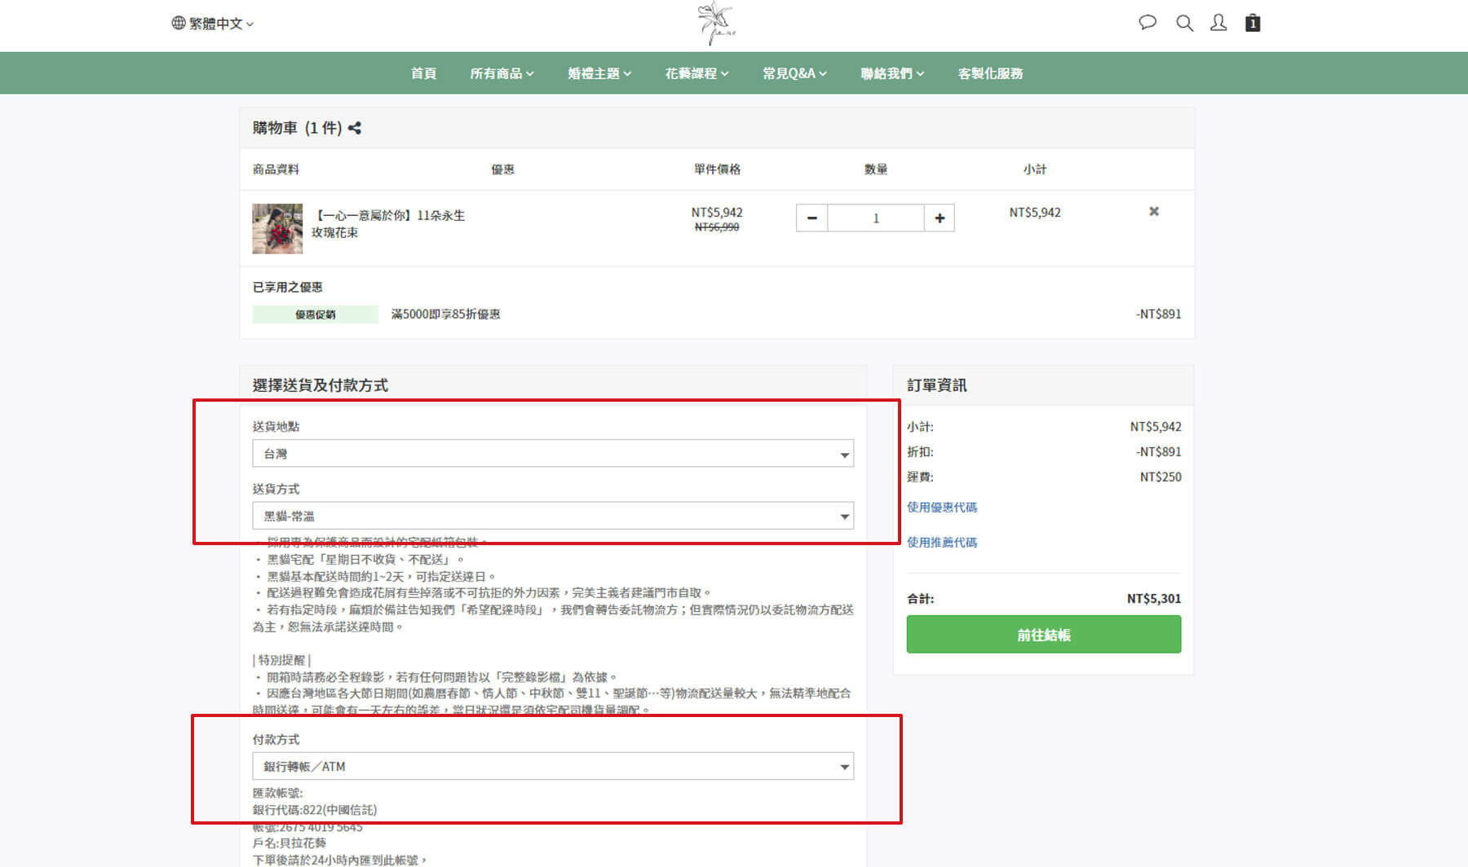Remove the rose bouquet from cart

[x=1154, y=212]
